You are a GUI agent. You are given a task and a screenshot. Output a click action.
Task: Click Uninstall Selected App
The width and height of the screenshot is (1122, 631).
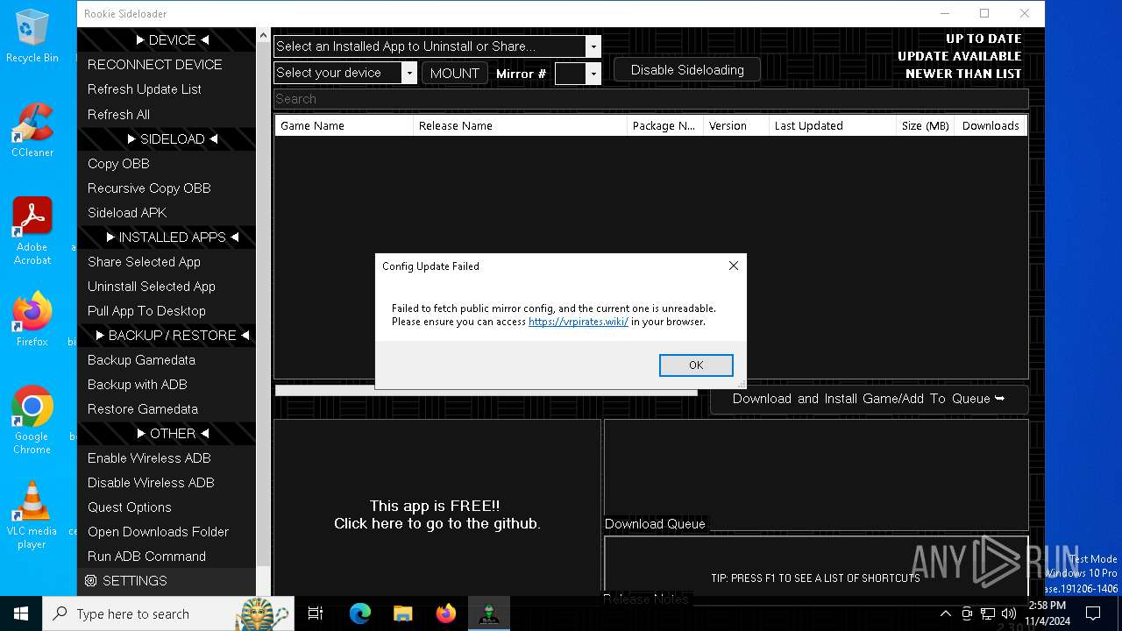[167, 287]
